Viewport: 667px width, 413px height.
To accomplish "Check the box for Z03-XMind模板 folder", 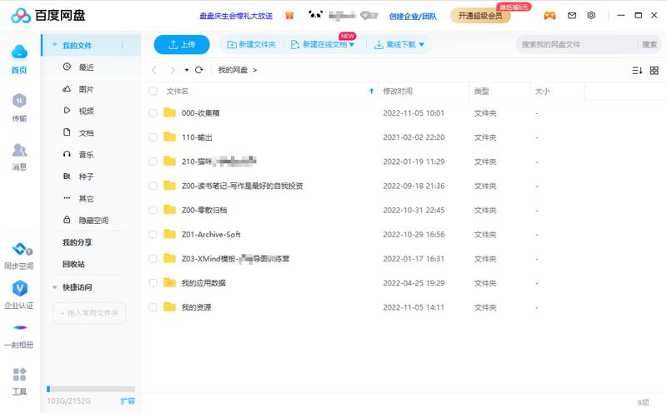I will [x=153, y=259].
